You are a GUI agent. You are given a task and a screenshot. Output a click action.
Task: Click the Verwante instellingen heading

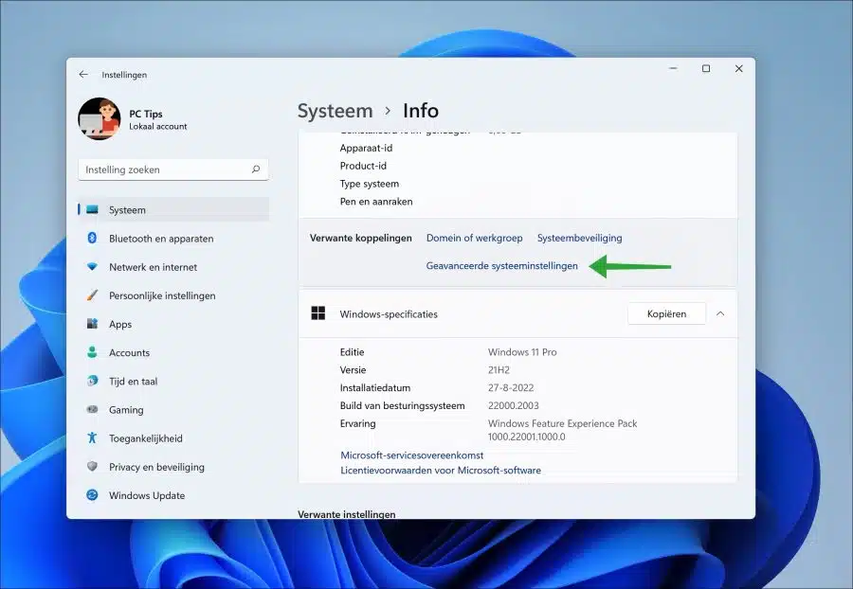(x=347, y=514)
